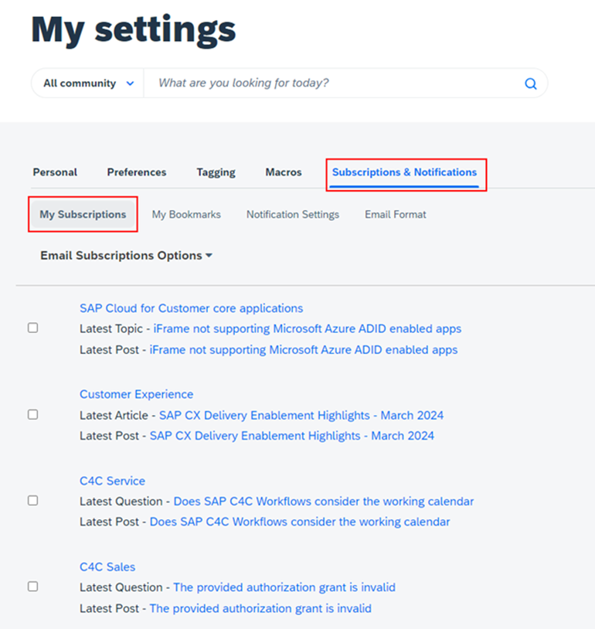The image size is (595, 629).
Task: Tick the Customer Experience subscription checkbox
Action: tap(33, 414)
